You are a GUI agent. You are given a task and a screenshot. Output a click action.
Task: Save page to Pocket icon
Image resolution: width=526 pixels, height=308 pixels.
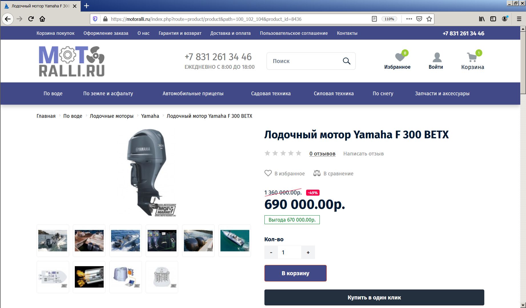(x=419, y=19)
